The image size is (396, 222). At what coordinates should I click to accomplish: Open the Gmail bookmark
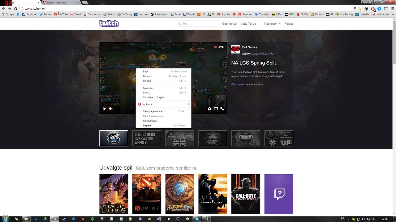pos(76,14)
